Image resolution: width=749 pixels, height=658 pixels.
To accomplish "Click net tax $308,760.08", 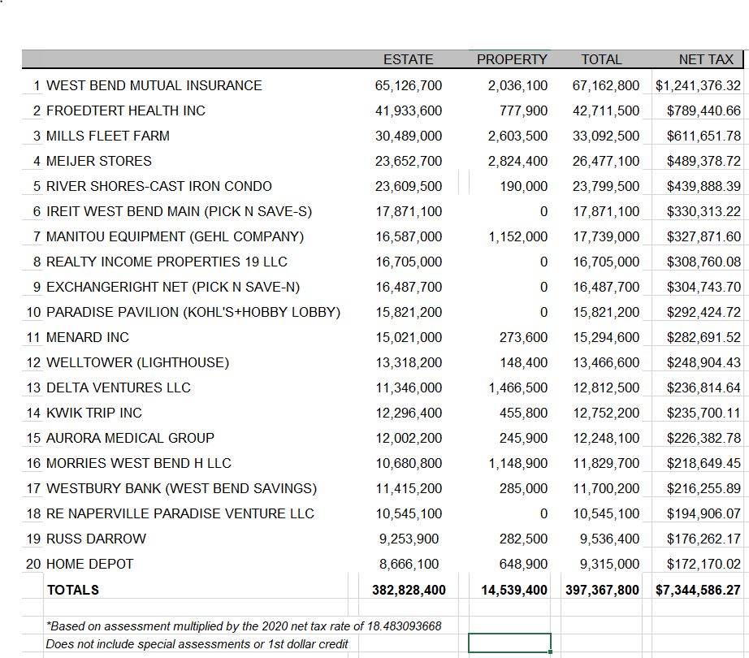I will tap(704, 262).
